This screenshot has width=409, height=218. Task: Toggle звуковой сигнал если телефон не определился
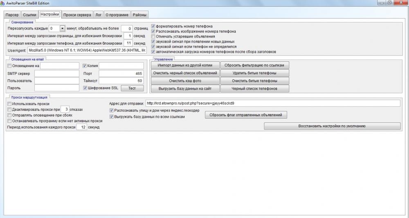click(x=153, y=47)
